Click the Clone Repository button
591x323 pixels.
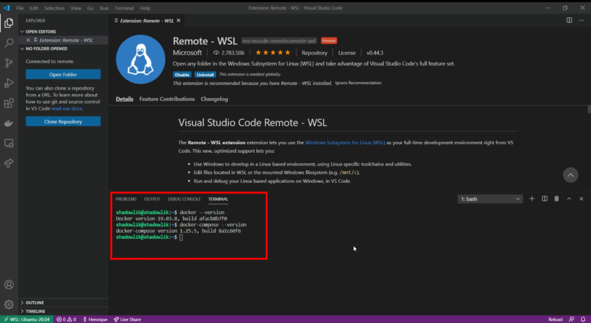coord(63,121)
